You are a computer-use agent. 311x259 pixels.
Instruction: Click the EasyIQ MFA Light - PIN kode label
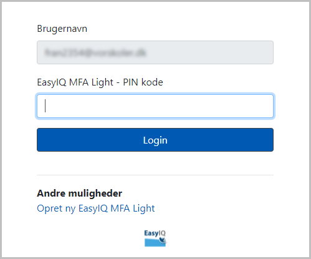[x=100, y=82]
